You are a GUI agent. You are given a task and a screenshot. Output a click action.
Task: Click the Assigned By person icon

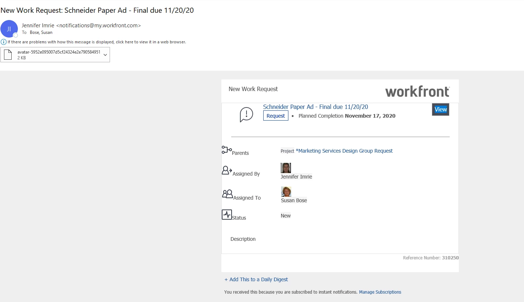[227, 170]
